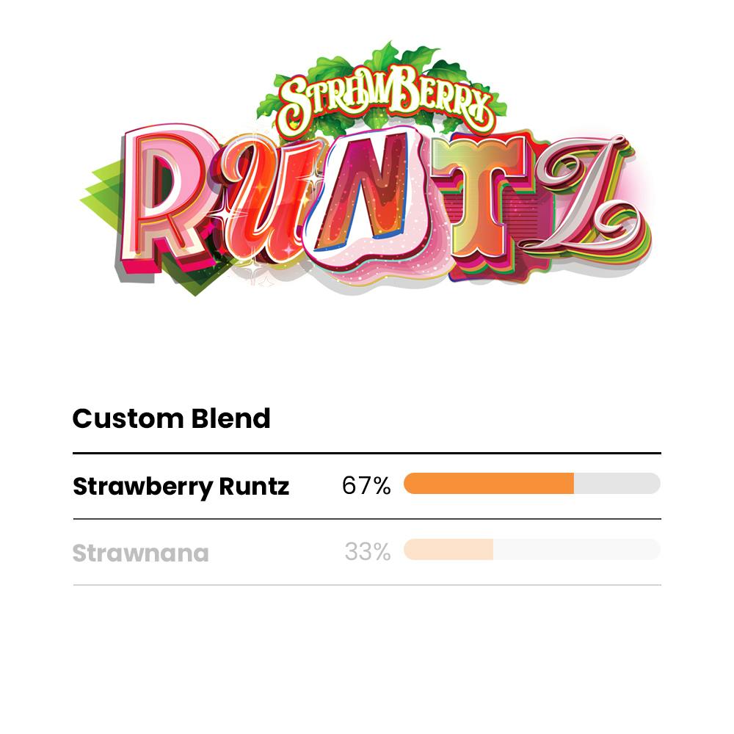Click the 67% percentage value
This screenshot has width=734, height=734.
click(x=366, y=486)
